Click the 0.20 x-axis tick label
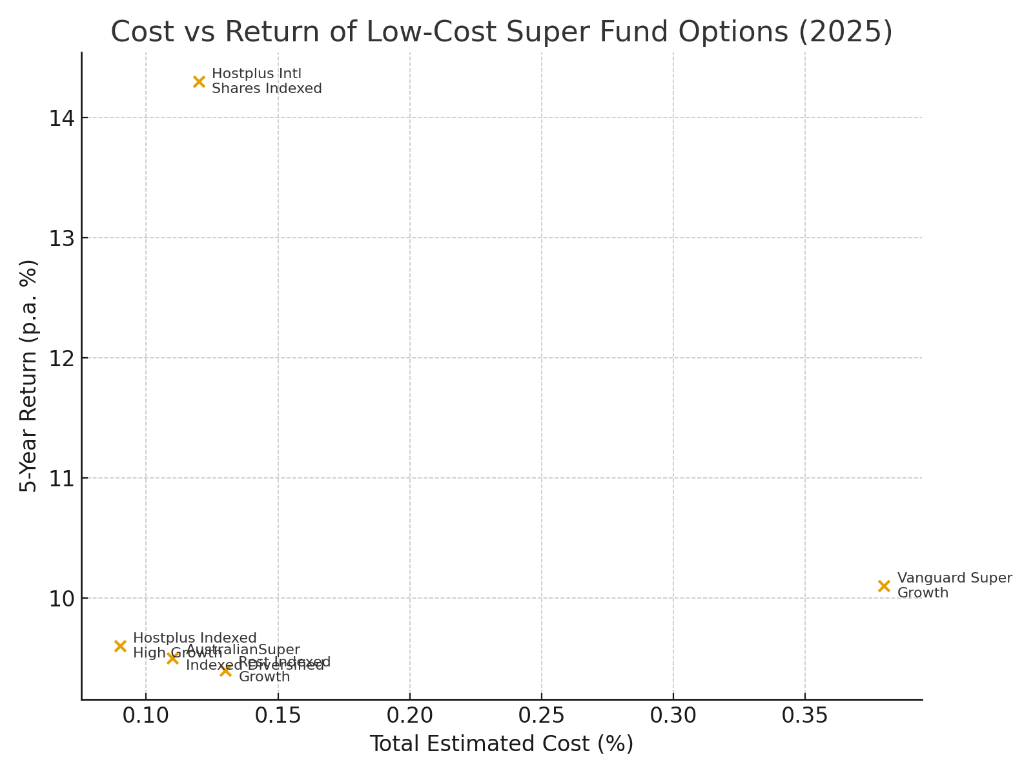Screen dimensions: 1033x775 coord(409,716)
